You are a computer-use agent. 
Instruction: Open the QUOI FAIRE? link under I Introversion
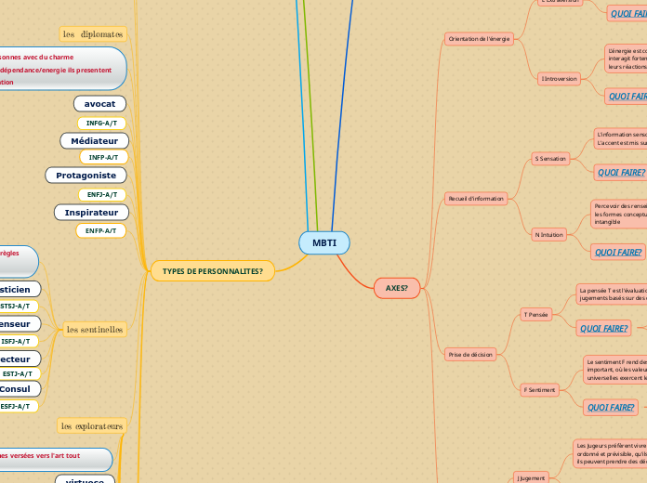[x=627, y=96]
